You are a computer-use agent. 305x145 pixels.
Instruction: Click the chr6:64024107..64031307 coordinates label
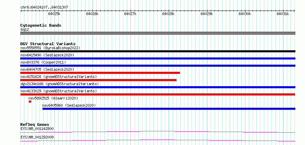coord(44,8)
